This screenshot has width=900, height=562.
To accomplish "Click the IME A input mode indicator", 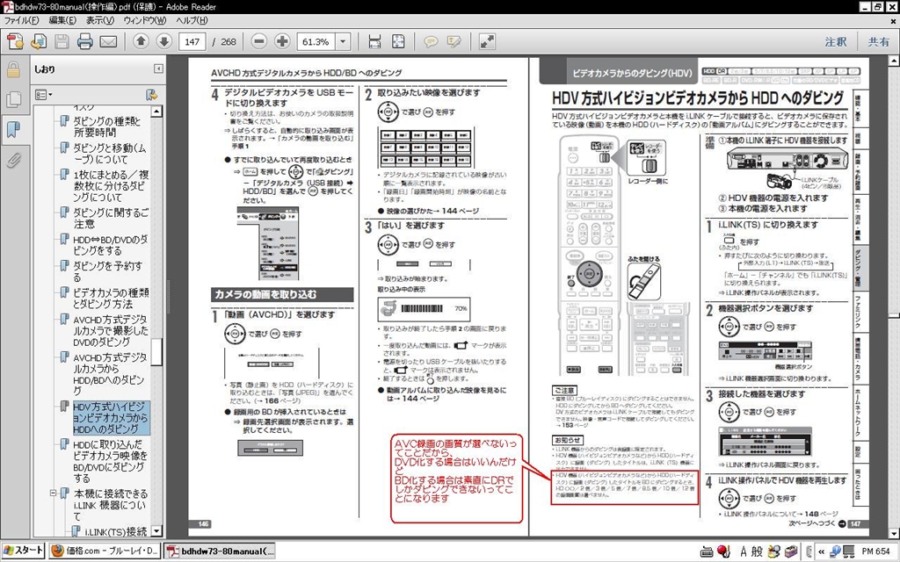I will [744, 551].
